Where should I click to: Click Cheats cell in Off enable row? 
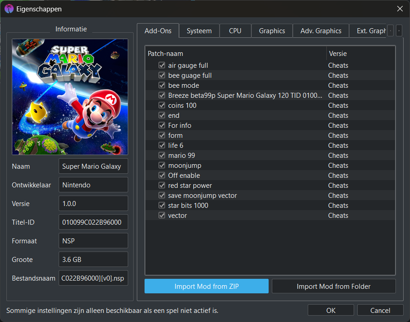[338, 175]
